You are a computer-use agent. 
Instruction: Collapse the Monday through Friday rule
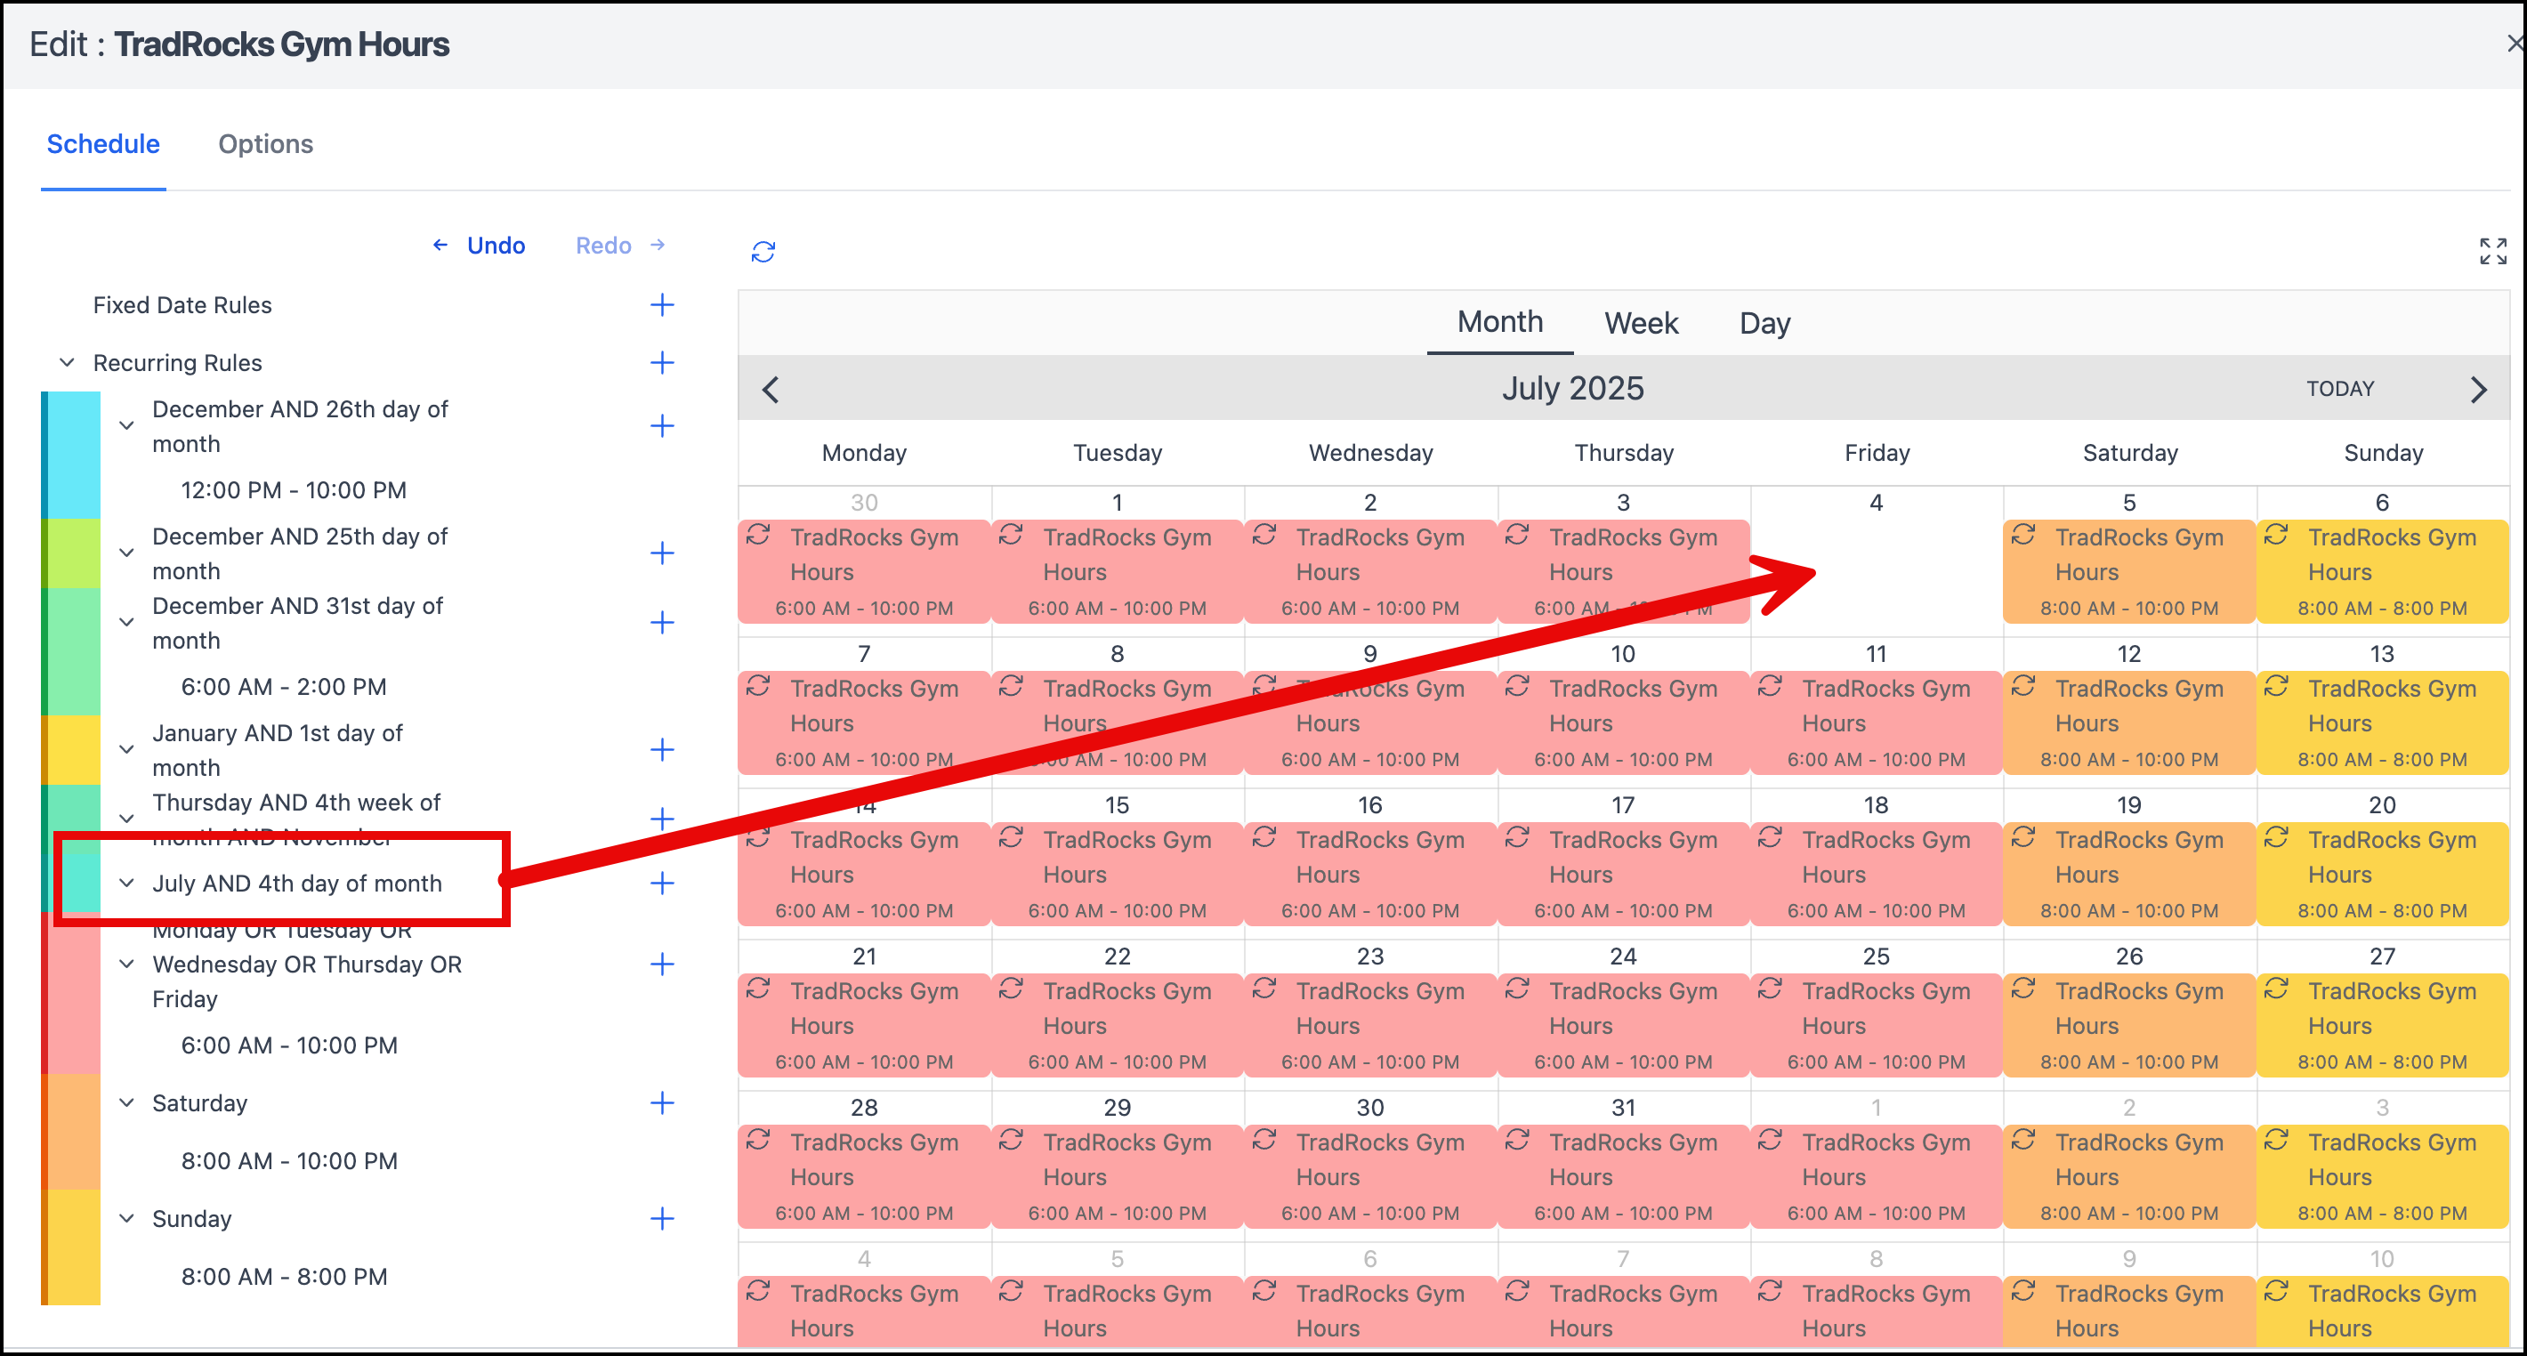click(x=126, y=965)
